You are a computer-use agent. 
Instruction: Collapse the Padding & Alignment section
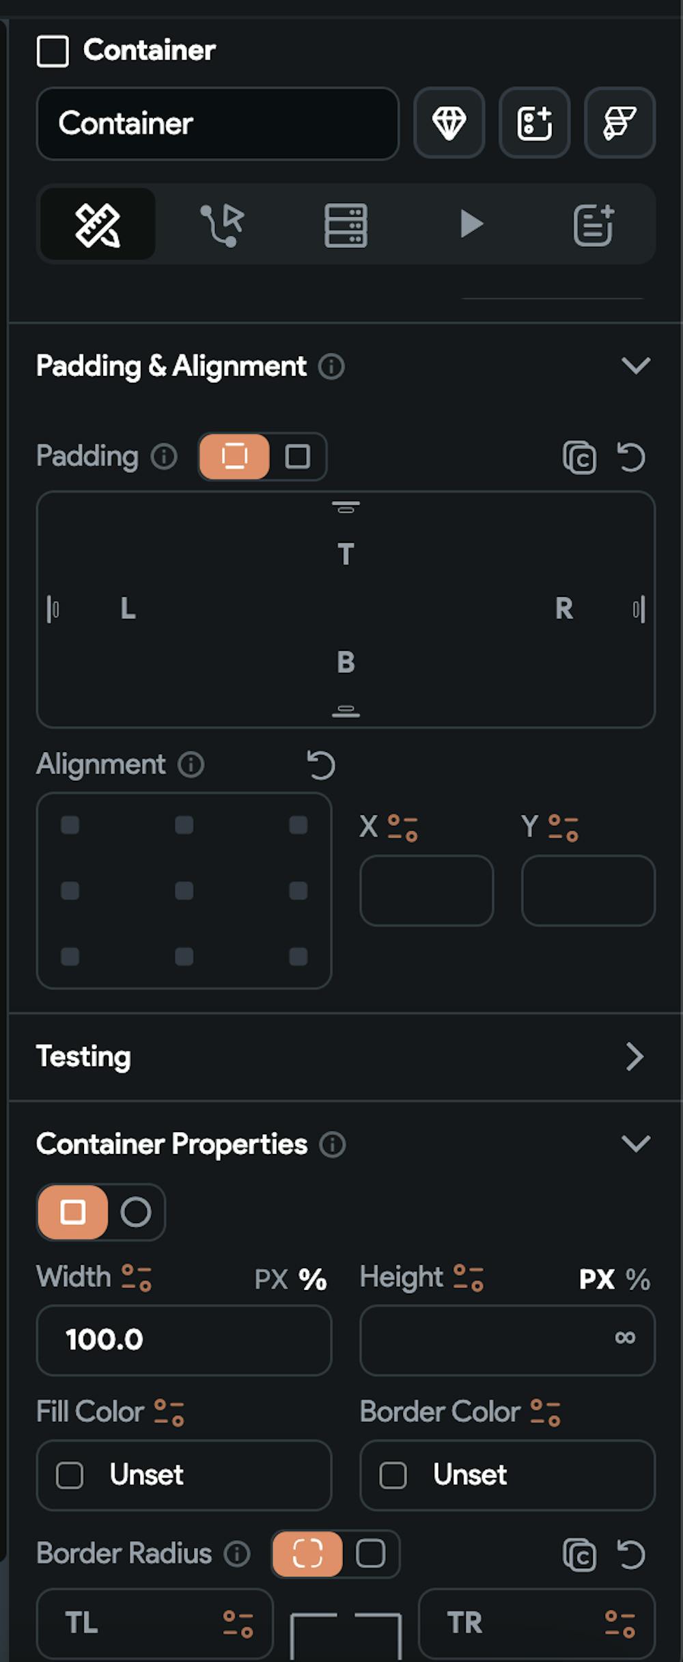635,366
